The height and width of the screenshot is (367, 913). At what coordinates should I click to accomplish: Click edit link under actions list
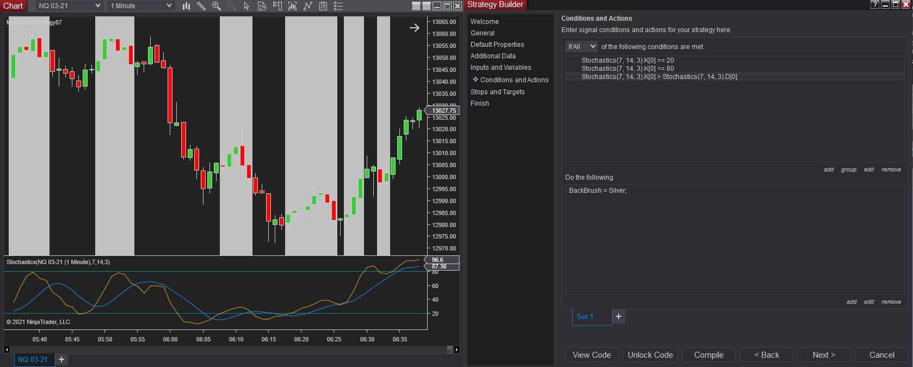(x=869, y=302)
